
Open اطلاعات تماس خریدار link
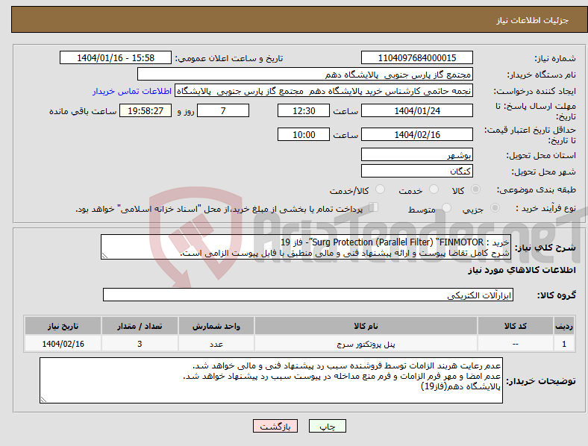[x=132, y=91]
